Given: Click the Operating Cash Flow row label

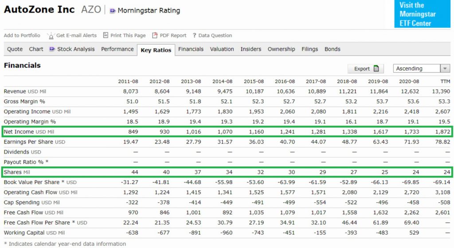Looking at the screenshot, I should click(40, 193).
